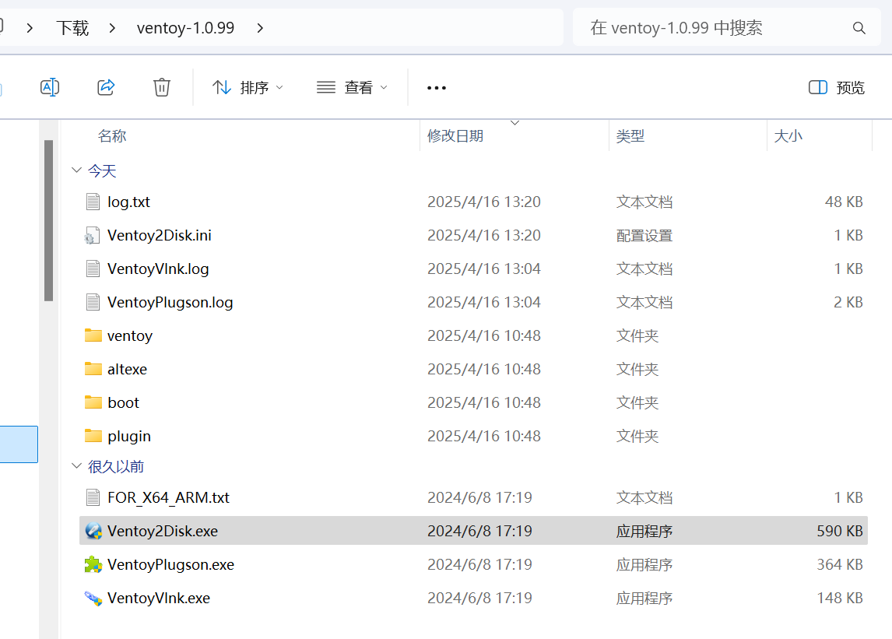Viewport: 892px width, 639px height.
Task: Click the VentoyPlugson.exe puzzle icon
Action: (93, 564)
